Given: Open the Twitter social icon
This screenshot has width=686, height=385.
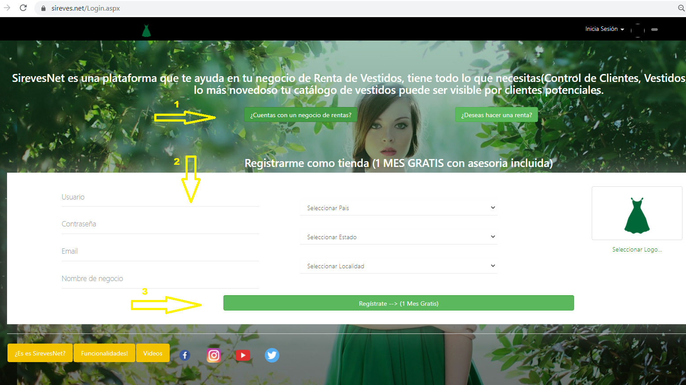Looking at the screenshot, I should click(x=272, y=355).
